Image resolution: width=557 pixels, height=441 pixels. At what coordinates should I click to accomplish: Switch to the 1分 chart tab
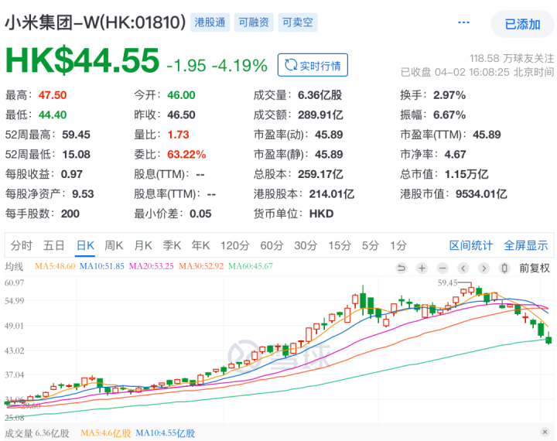(398, 245)
